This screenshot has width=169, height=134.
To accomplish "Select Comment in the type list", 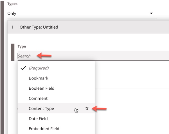I will pyautogui.click(x=56, y=98).
